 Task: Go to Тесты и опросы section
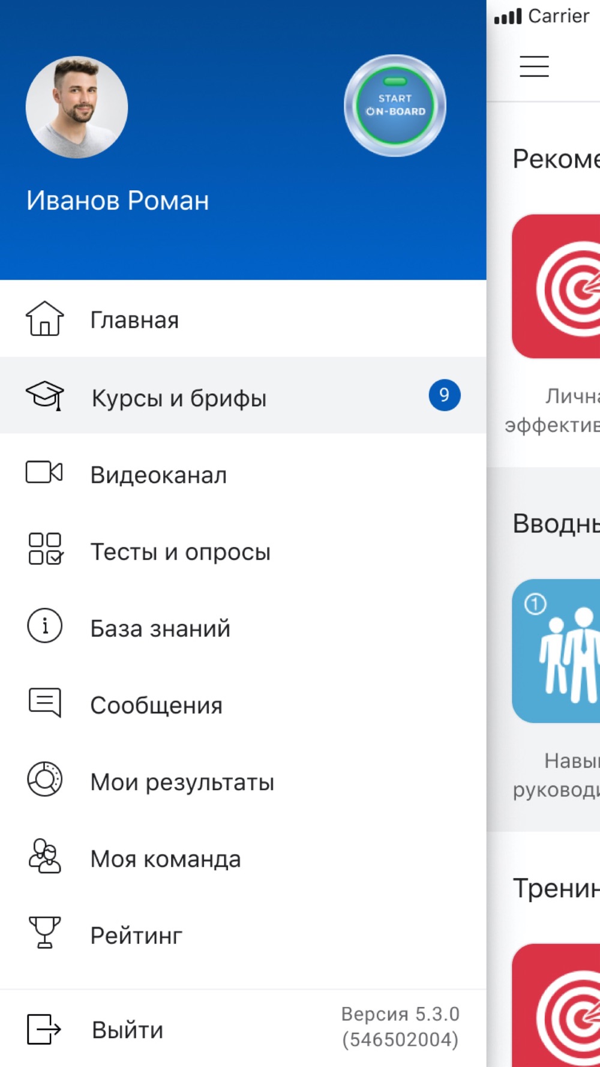click(180, 552)
